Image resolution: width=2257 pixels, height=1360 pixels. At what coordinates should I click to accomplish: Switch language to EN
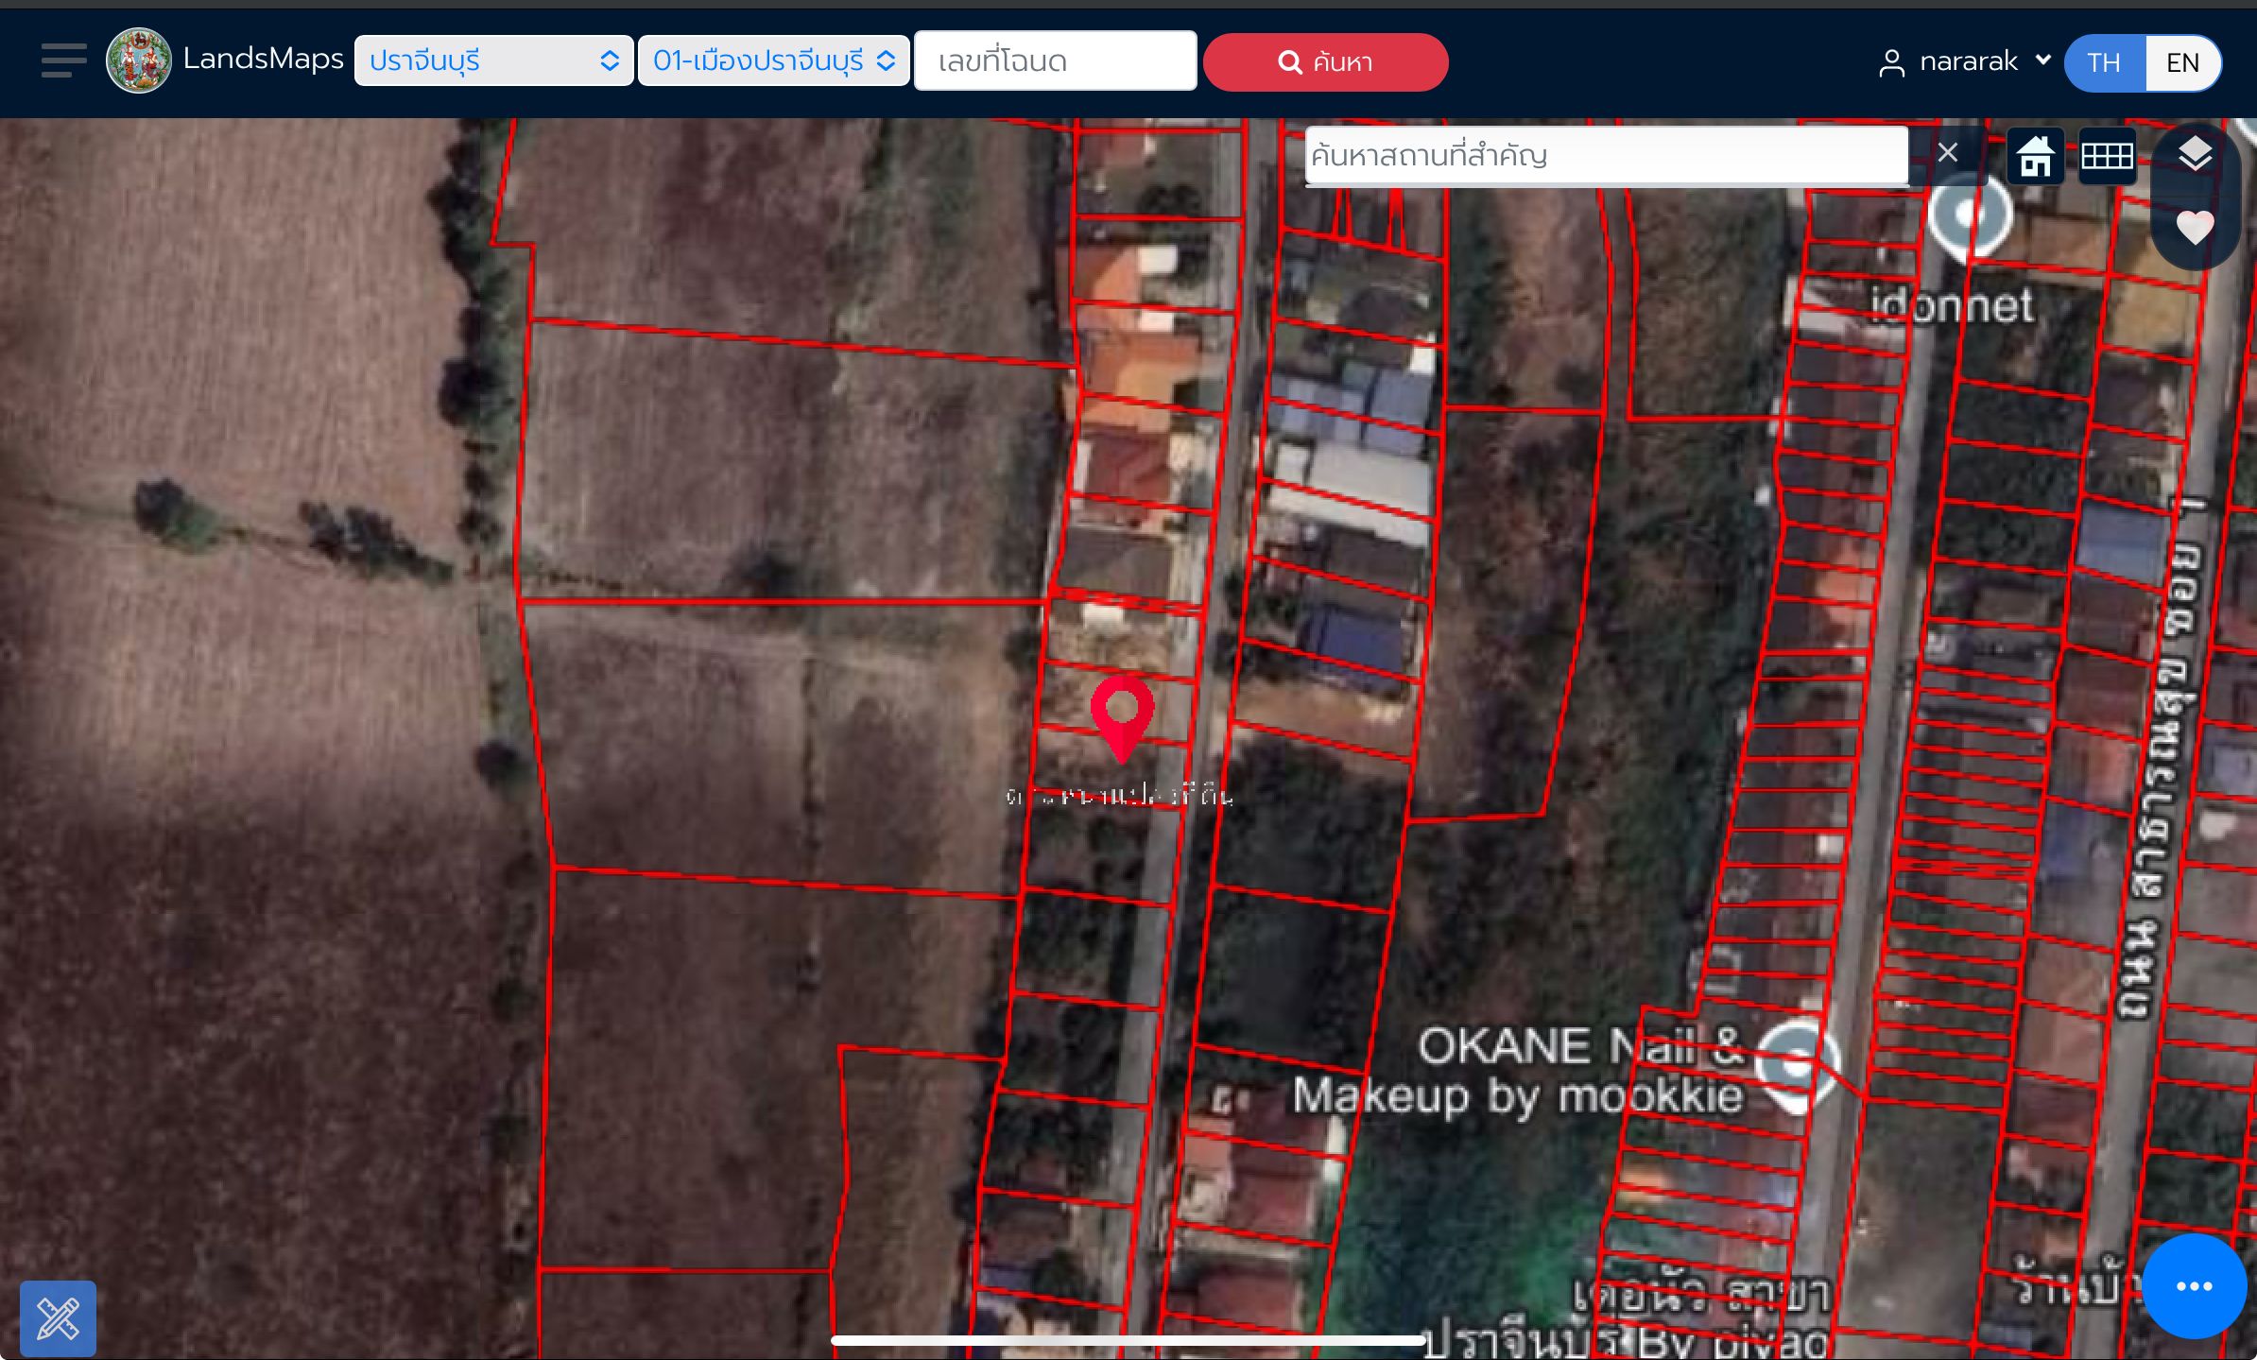pyautogui.click(x=2182, y=62)
